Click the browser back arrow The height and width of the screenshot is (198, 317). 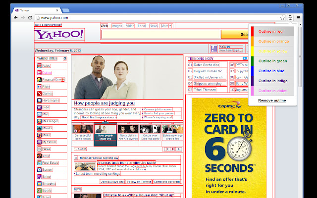15,18
